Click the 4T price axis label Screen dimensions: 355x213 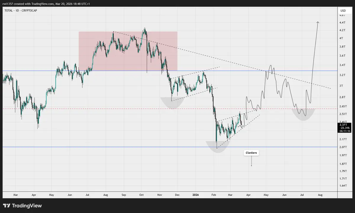coord(341,38)
